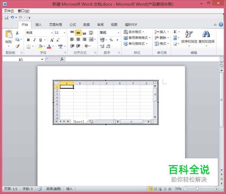Click the formula bar input field
Image resolution: width=226 pixels, height=194 pixels.
[142, 59]
